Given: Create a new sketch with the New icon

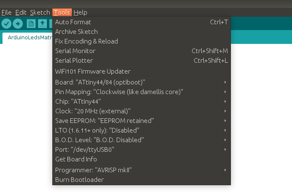Looking at the screenshot, I should point(31,24).
